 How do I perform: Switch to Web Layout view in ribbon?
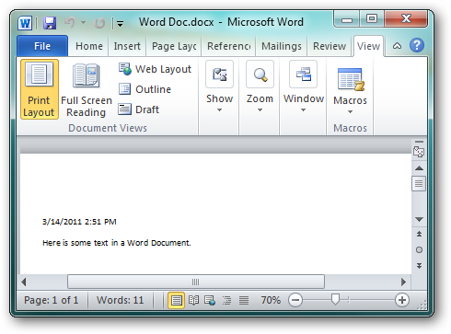[x=156, y=69]
